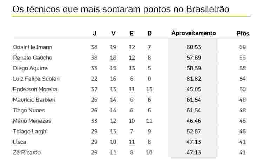Click the D losses column header
263x165 pixels.
[149, 33]
